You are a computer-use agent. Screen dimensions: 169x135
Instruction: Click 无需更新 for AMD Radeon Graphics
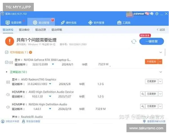(x=152, y=81)
